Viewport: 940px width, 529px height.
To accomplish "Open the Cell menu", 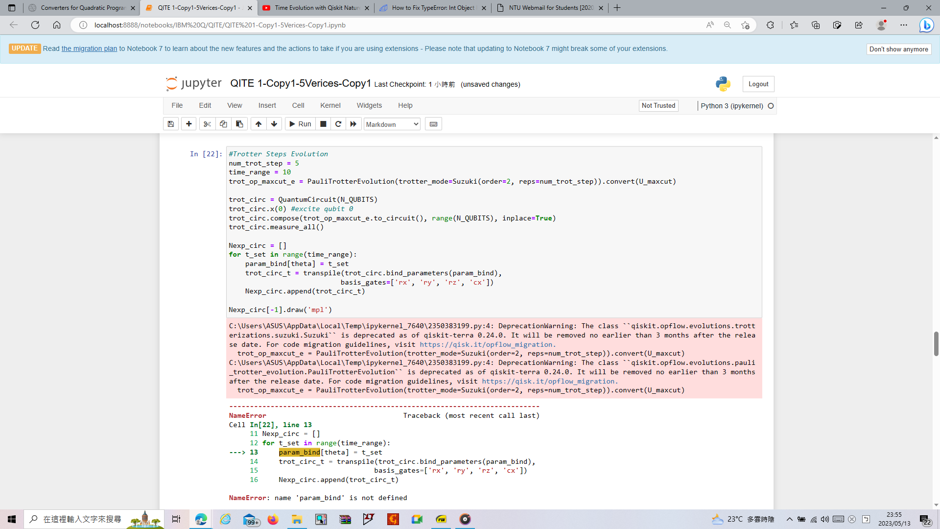I will (298, 105).
